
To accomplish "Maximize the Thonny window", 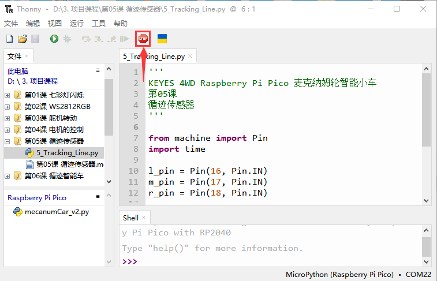I will tap(397, 9).
